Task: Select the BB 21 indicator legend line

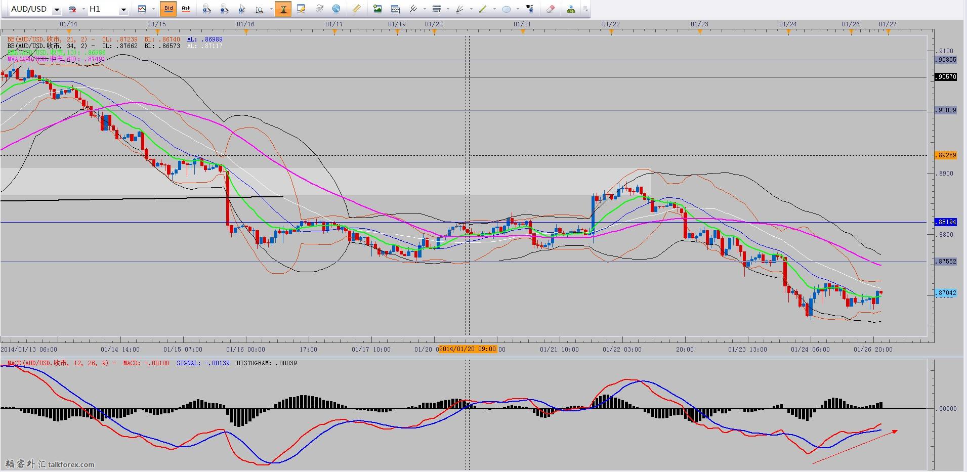Action: pos(115,39)
